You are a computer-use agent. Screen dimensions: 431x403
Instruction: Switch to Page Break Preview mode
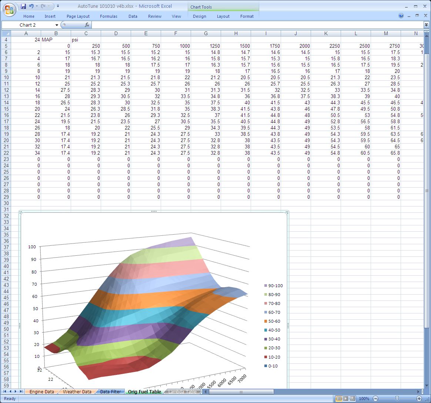[x=353, y=399]
